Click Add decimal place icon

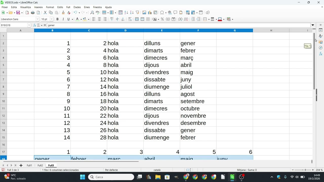[180, 19]
